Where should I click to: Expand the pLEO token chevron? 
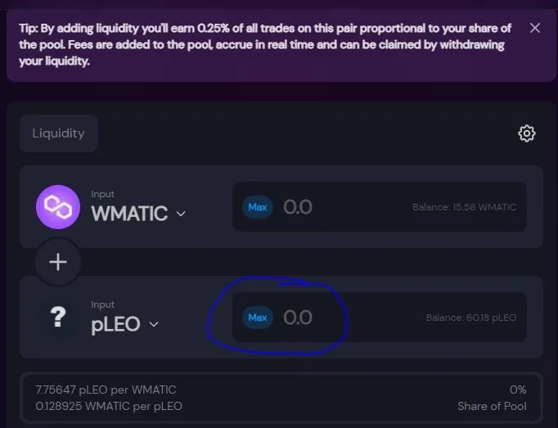154,324
